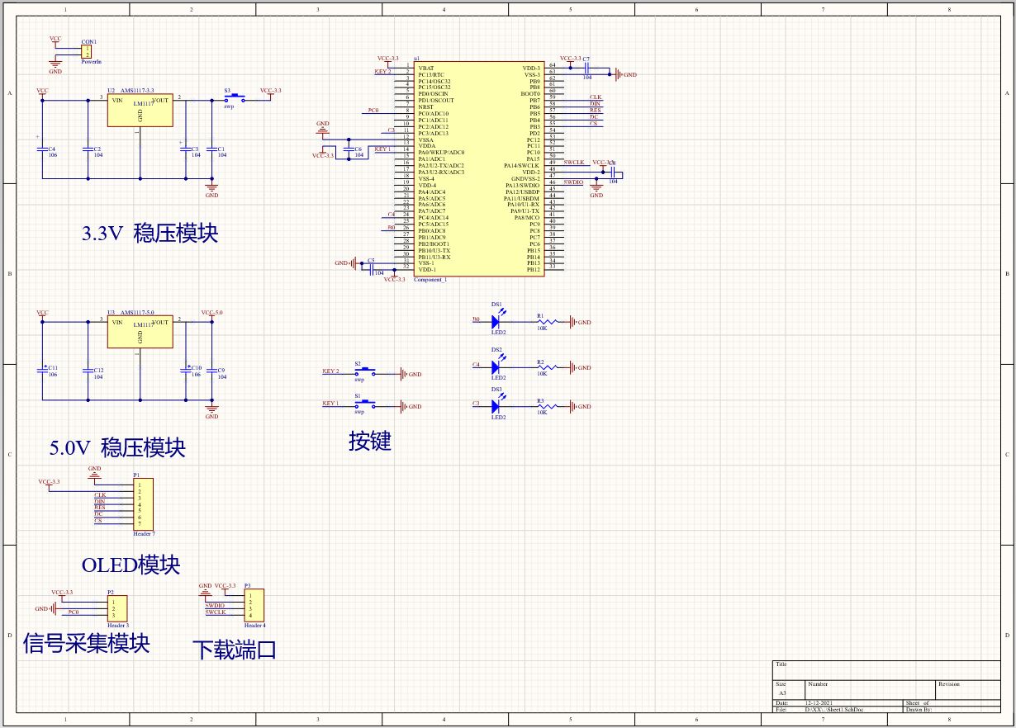Screen dimensions: 1016x728
Task: Click the B0 net label beside LED DS1
Action: (x=476, y=319)
